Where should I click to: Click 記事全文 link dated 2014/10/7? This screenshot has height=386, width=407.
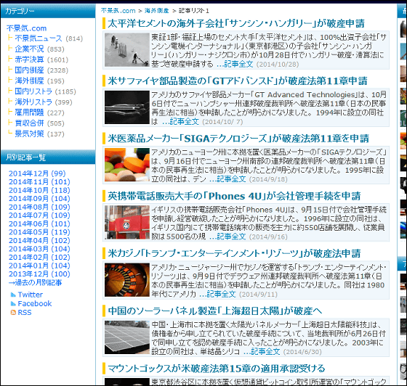[180, 121]
